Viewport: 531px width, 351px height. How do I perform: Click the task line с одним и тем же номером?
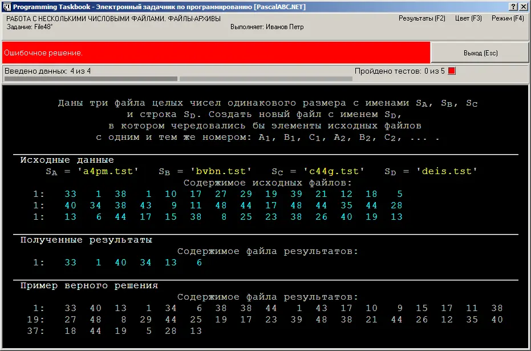pyautogui.click(x=267, y=138)
